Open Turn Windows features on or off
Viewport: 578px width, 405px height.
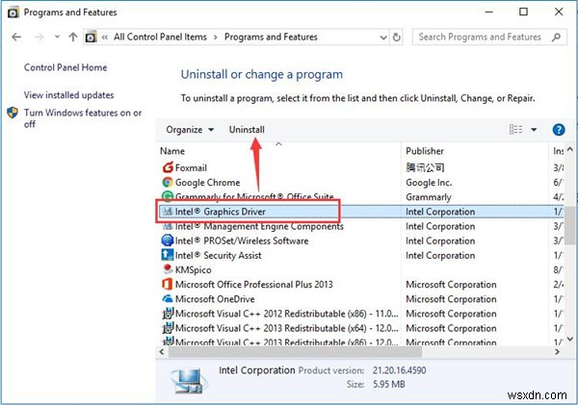pos(83,118)
